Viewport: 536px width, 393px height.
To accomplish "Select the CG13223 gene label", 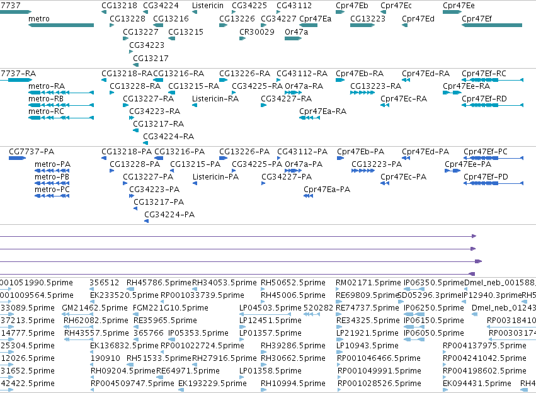I will pyautogui.click(x=367, y=19).
